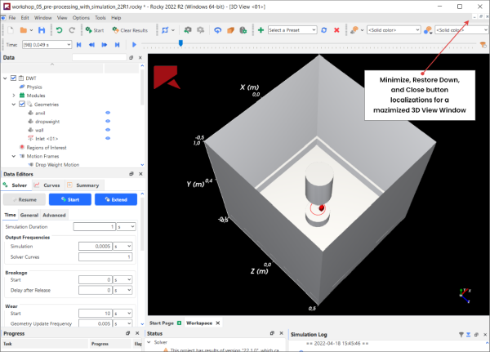Image resolution: width=490 pixels, height=352 pixels.
Task: Hide the dropweight geometry via eye icon
Action: coord(107,122)
